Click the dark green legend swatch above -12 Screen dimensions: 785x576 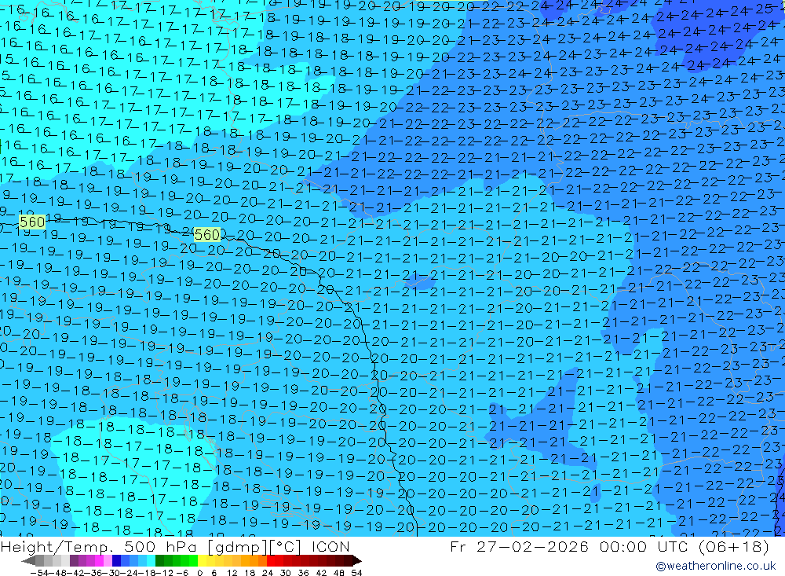(159, 560)
